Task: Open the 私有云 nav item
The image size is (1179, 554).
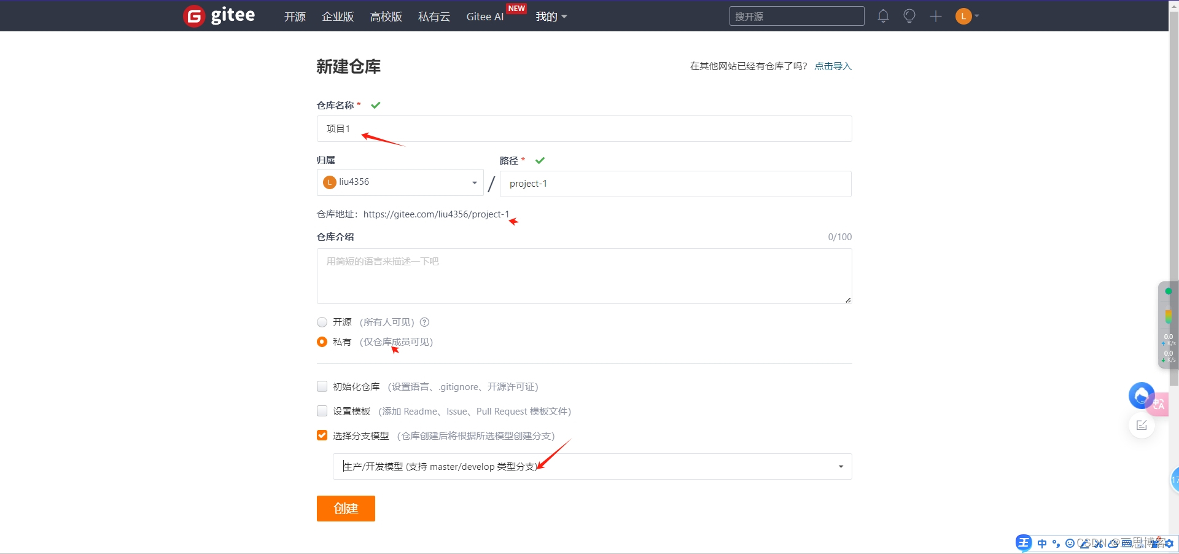Action: pos(434,17)
